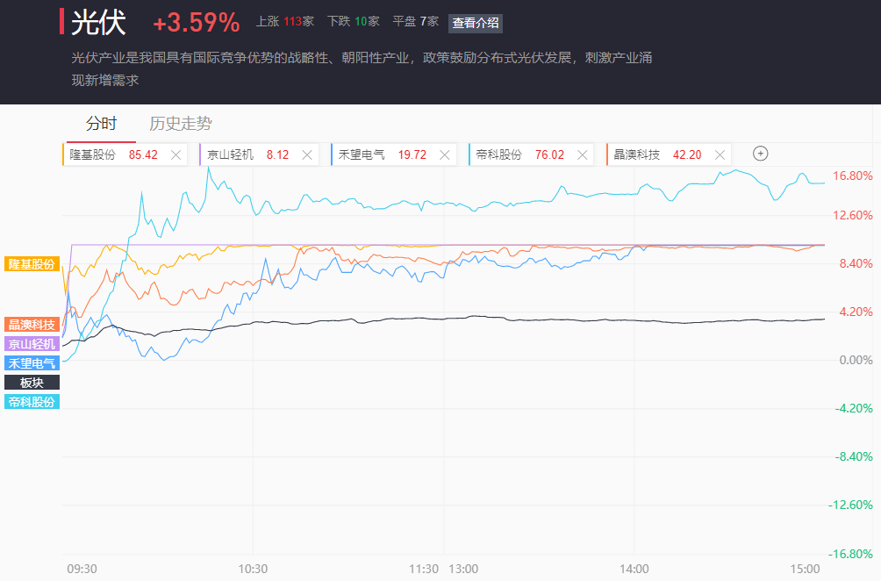
Task: Click the 4.20% axis label
Action: (856, 312)
